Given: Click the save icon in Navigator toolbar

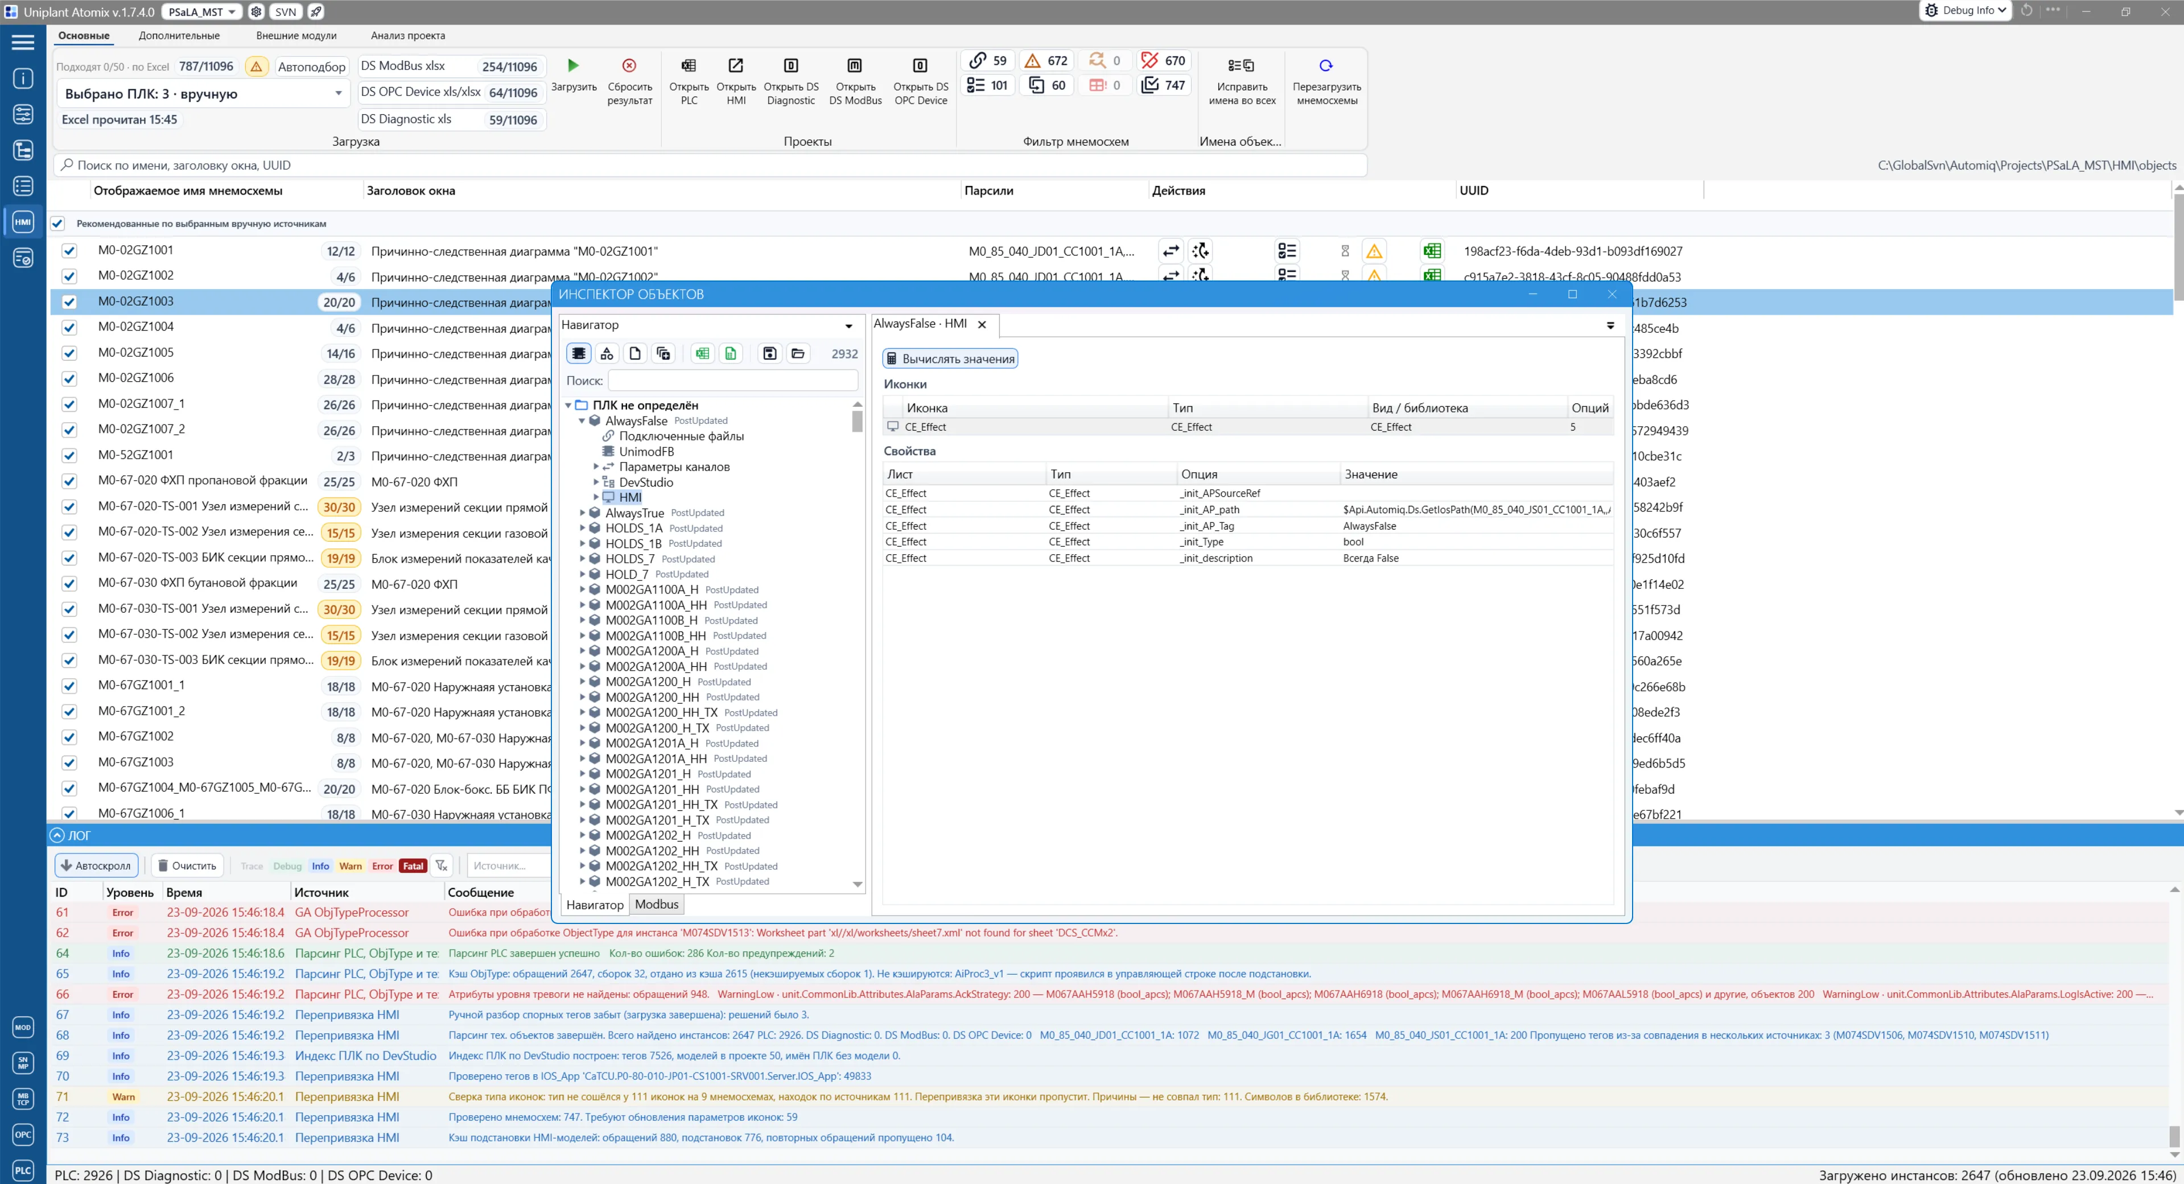Looking at the screenshot, I should 769,353.
